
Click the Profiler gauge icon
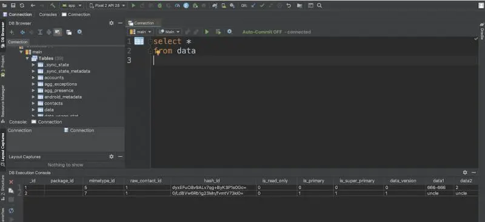point(177,5)
